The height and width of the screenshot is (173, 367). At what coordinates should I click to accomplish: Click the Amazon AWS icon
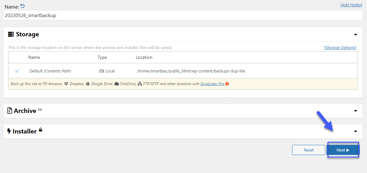[45, 83]
